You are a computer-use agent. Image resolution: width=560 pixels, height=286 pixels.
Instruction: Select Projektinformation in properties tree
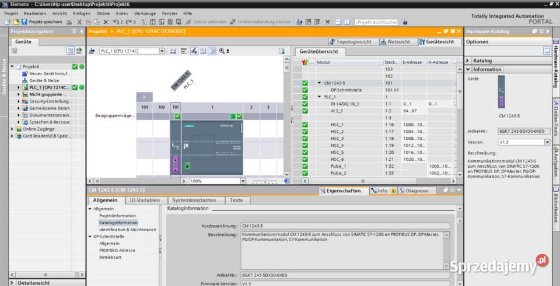click(x=117, y=216)
